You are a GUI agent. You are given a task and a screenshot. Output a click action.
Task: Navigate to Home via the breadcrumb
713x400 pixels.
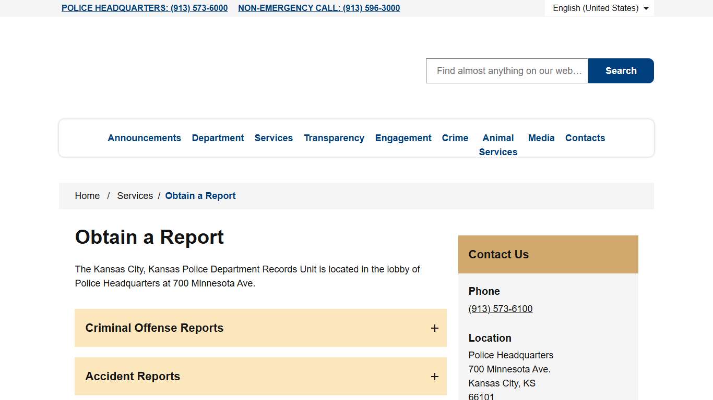(87, 195)
